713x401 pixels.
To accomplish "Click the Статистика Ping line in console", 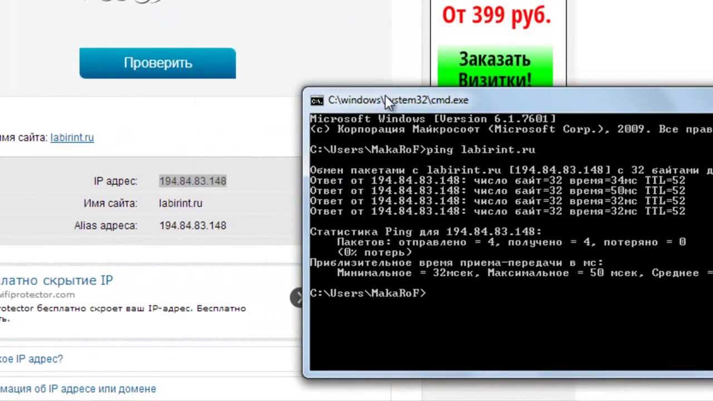I will (426, 232).
